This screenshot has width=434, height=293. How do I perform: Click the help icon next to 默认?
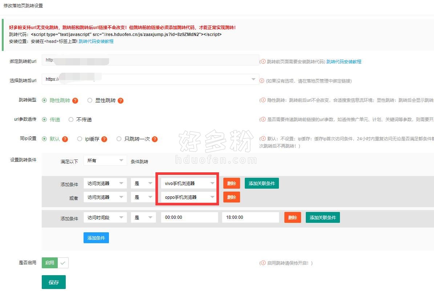(65, 139)
